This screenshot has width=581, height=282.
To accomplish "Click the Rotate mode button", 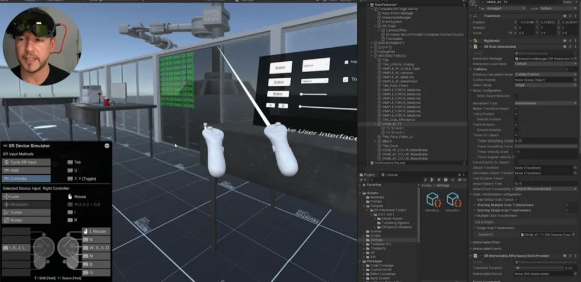I will [x=26, y=220].
